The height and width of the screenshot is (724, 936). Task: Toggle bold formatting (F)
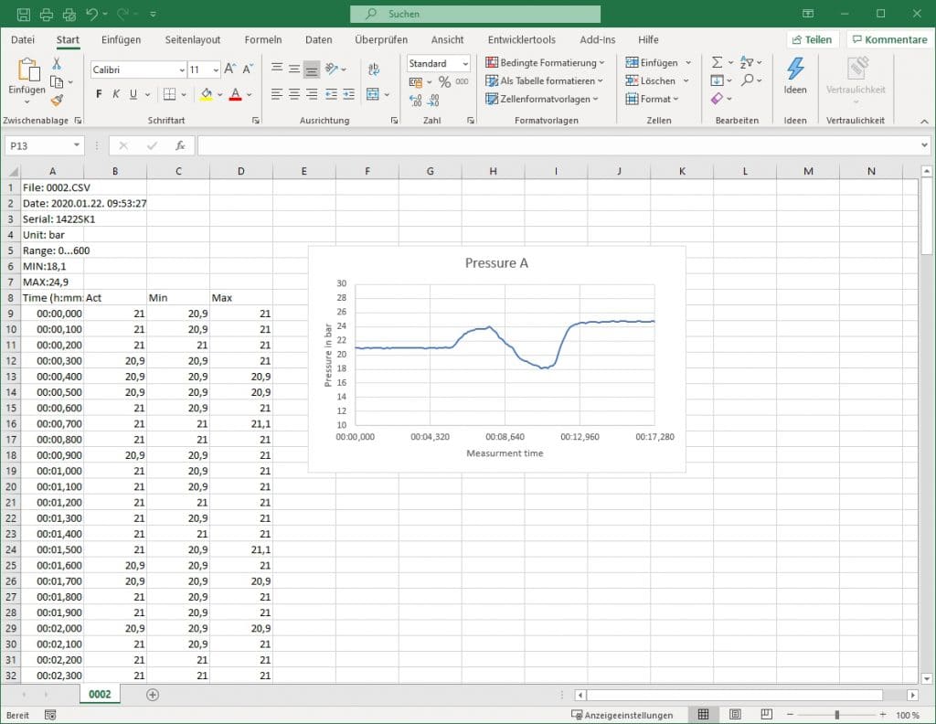99,94
